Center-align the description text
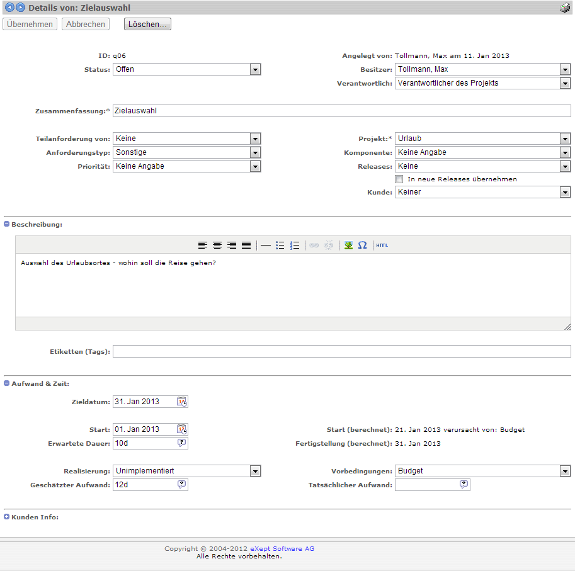 tap(217, 245)
